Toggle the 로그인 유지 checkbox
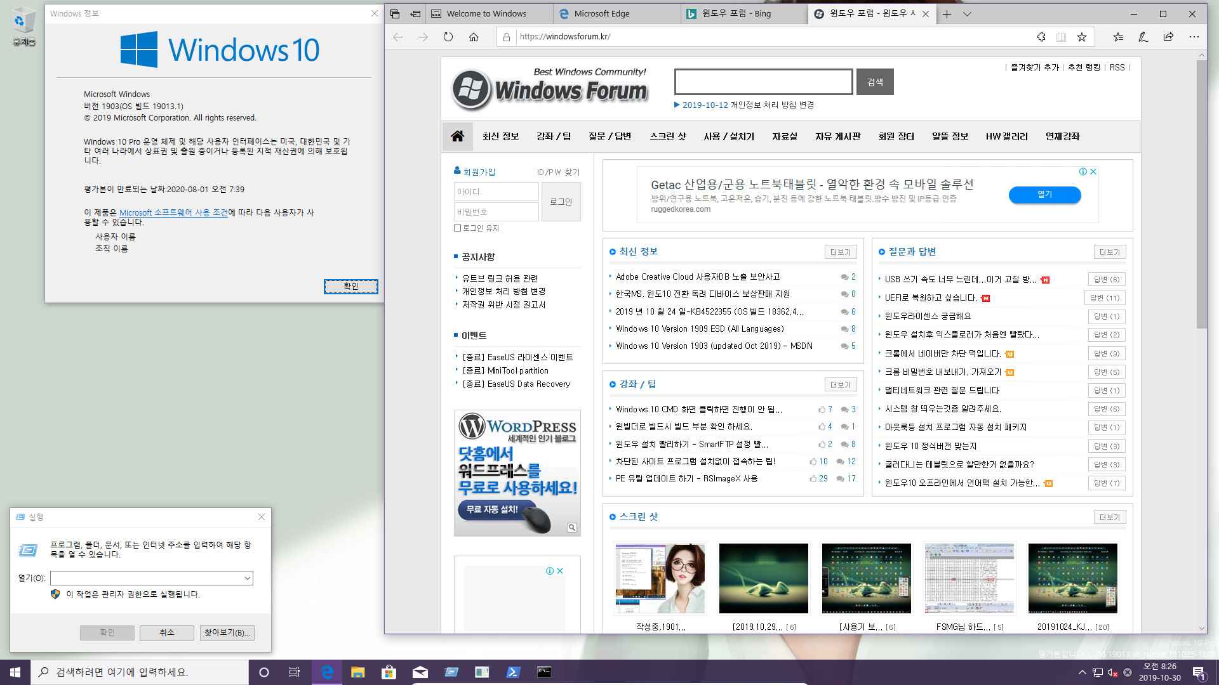Image resolution: width=1219 pixels, height=685 pixels. tap(457, 228)
